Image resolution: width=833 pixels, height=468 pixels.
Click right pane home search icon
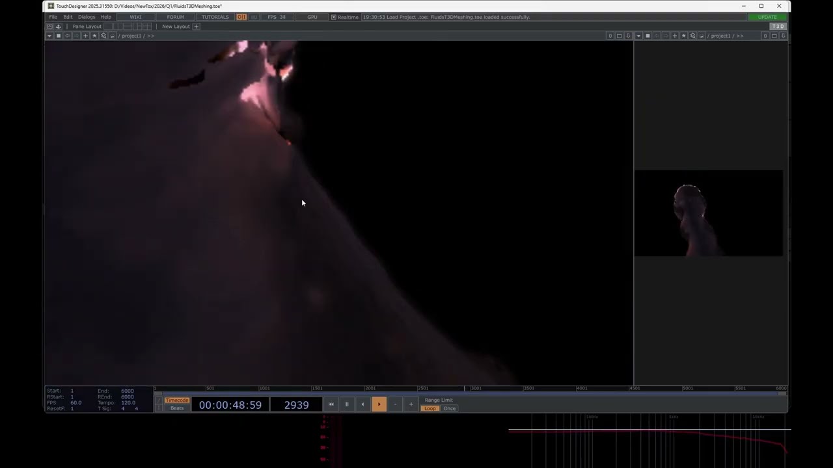point(692,36)
